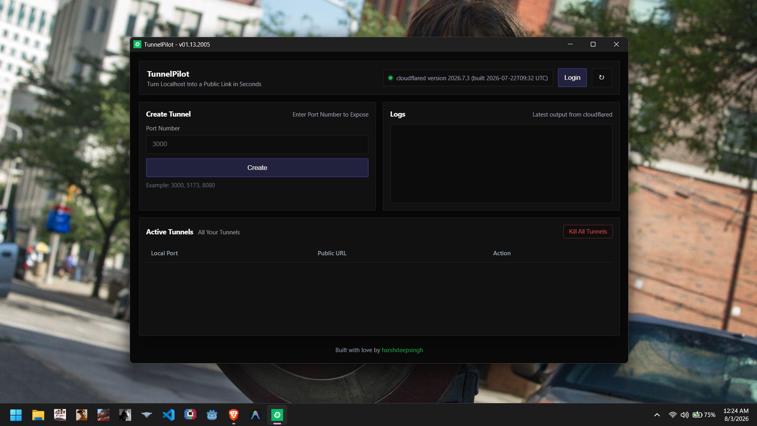Screen dimensions: 757x426
Task: Open the clock and date panel
Action: pyautogui.click(x=736, y=415)
